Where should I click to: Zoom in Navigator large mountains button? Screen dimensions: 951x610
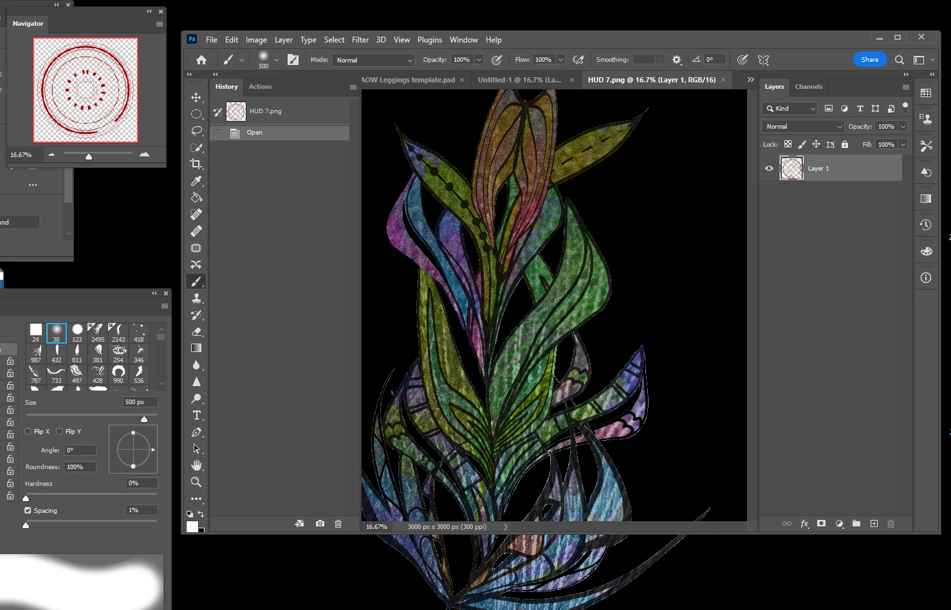tap(144, 154)
